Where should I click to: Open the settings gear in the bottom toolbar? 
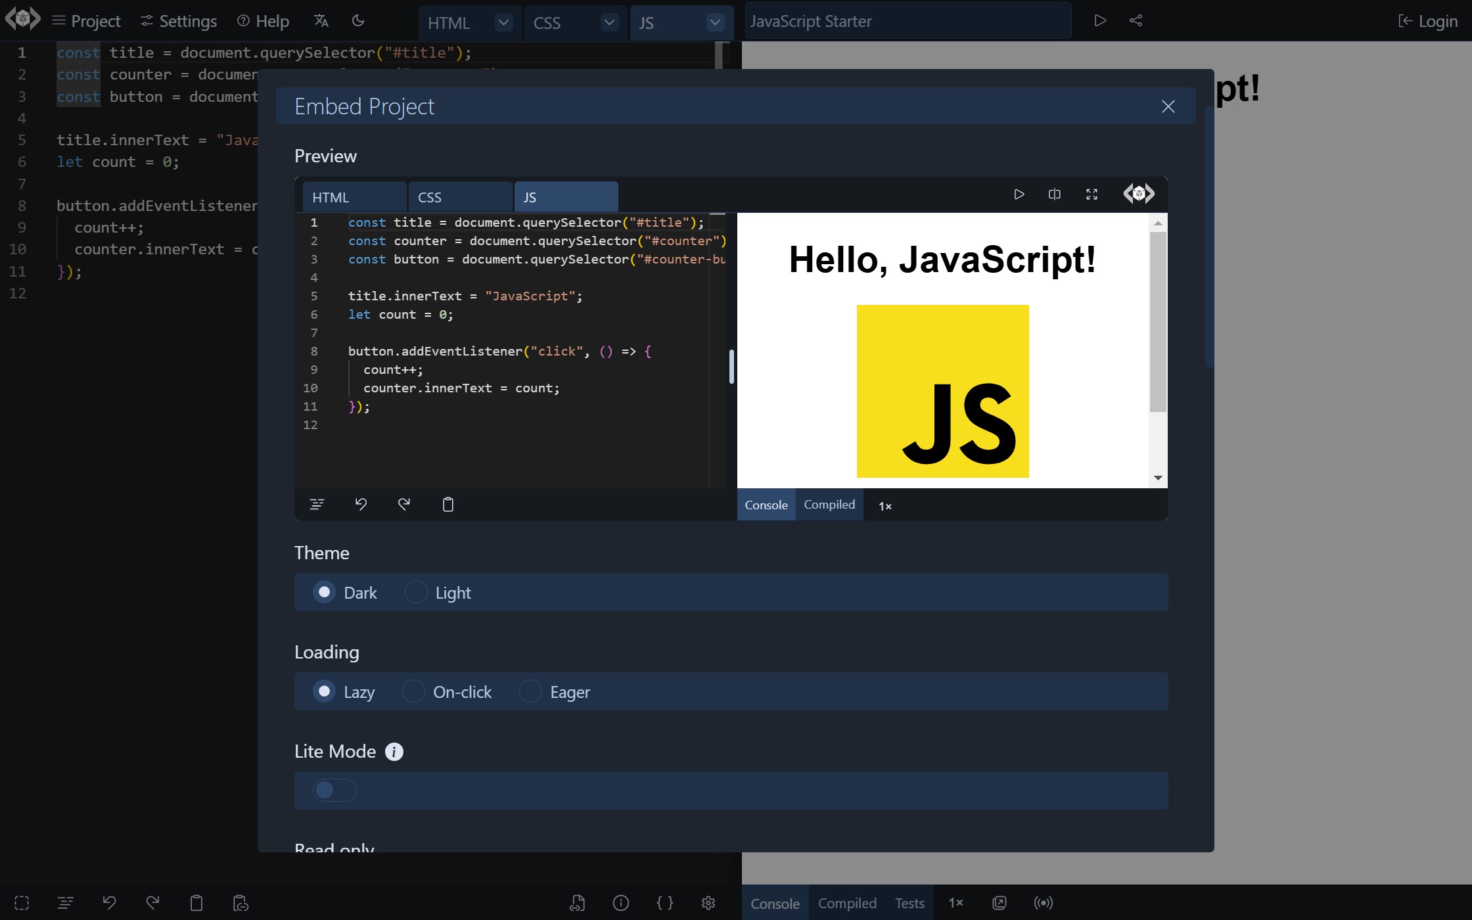coord(708,903)
